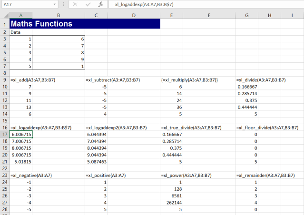
Task: Select column G header
Action: [x=247, y=15]
